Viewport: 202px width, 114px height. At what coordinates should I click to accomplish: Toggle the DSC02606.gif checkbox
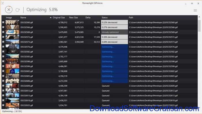[x=3, y=81]
